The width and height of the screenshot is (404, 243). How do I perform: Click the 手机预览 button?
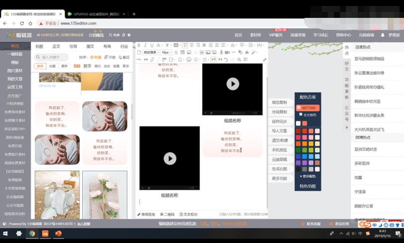click(x=280, y=150)
